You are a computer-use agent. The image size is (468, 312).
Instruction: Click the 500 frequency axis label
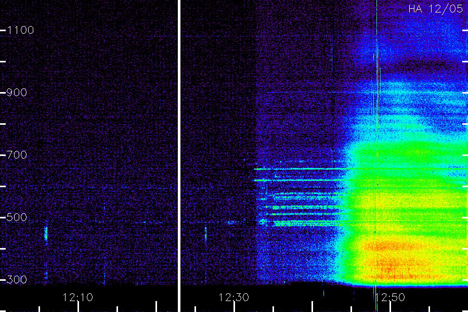pyautogui.click(x=17, y=217)
